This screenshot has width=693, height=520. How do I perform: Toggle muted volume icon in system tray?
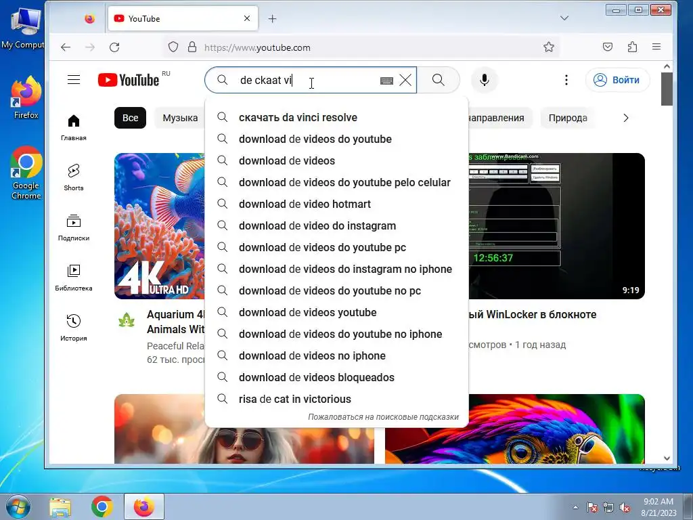click(x=625, y=508)
